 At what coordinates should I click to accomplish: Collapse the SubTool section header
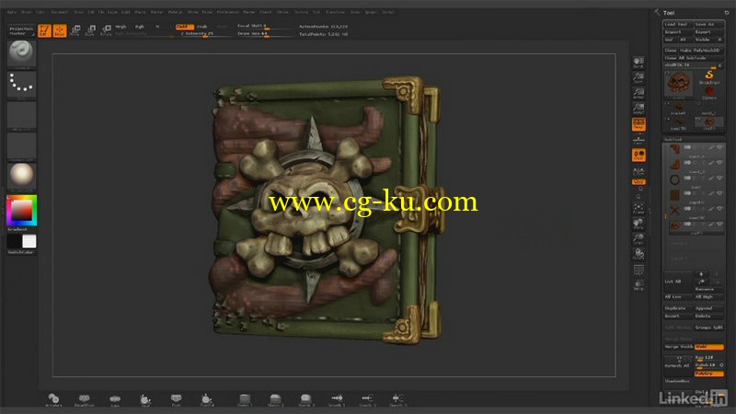click(x=673, y=139)
